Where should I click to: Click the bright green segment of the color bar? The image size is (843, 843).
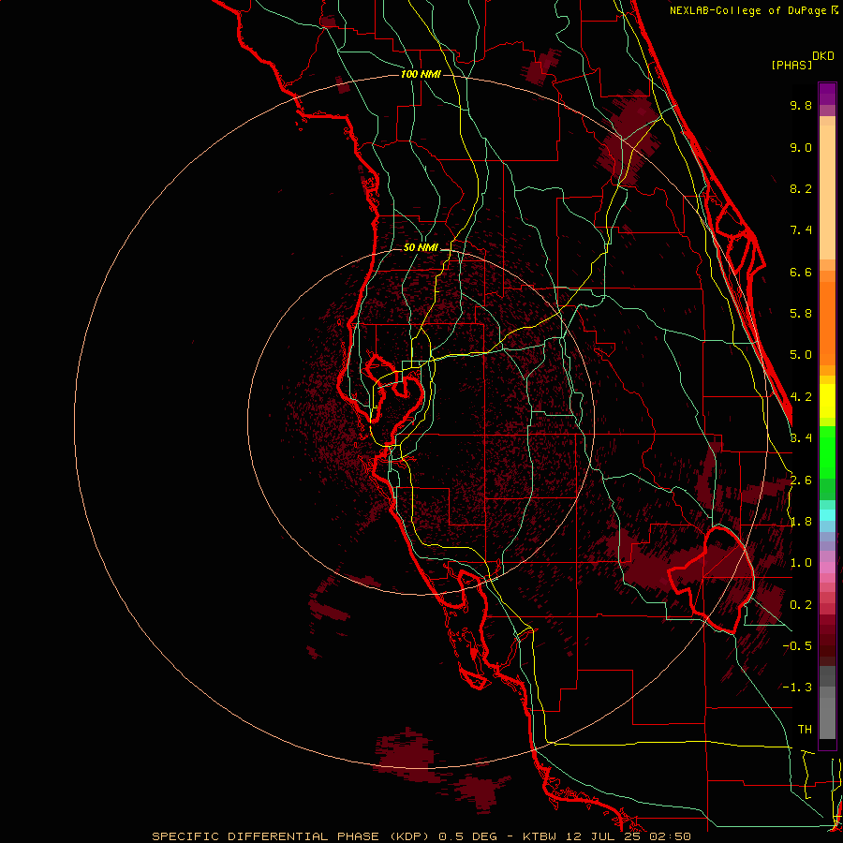(x=827, y=451)
